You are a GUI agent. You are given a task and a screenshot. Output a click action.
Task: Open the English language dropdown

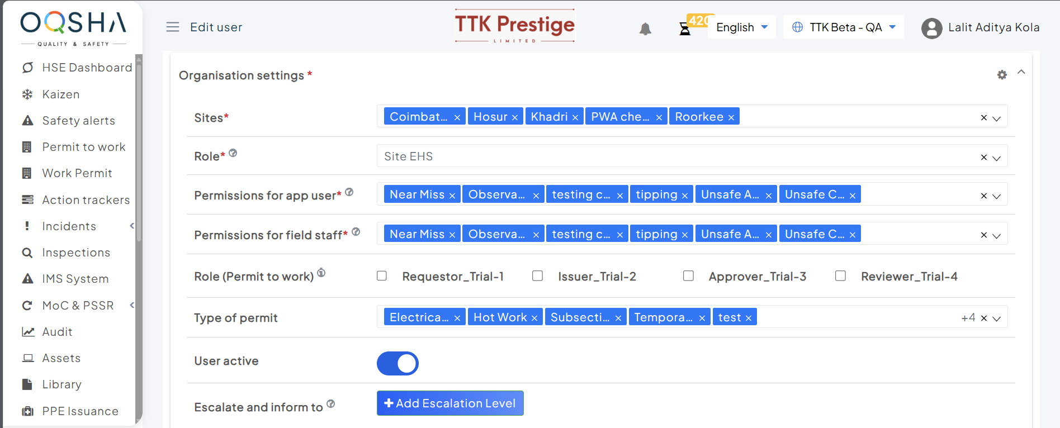point(742,27)
